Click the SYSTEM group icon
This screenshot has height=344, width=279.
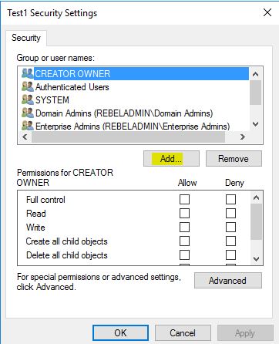(28, 99)
